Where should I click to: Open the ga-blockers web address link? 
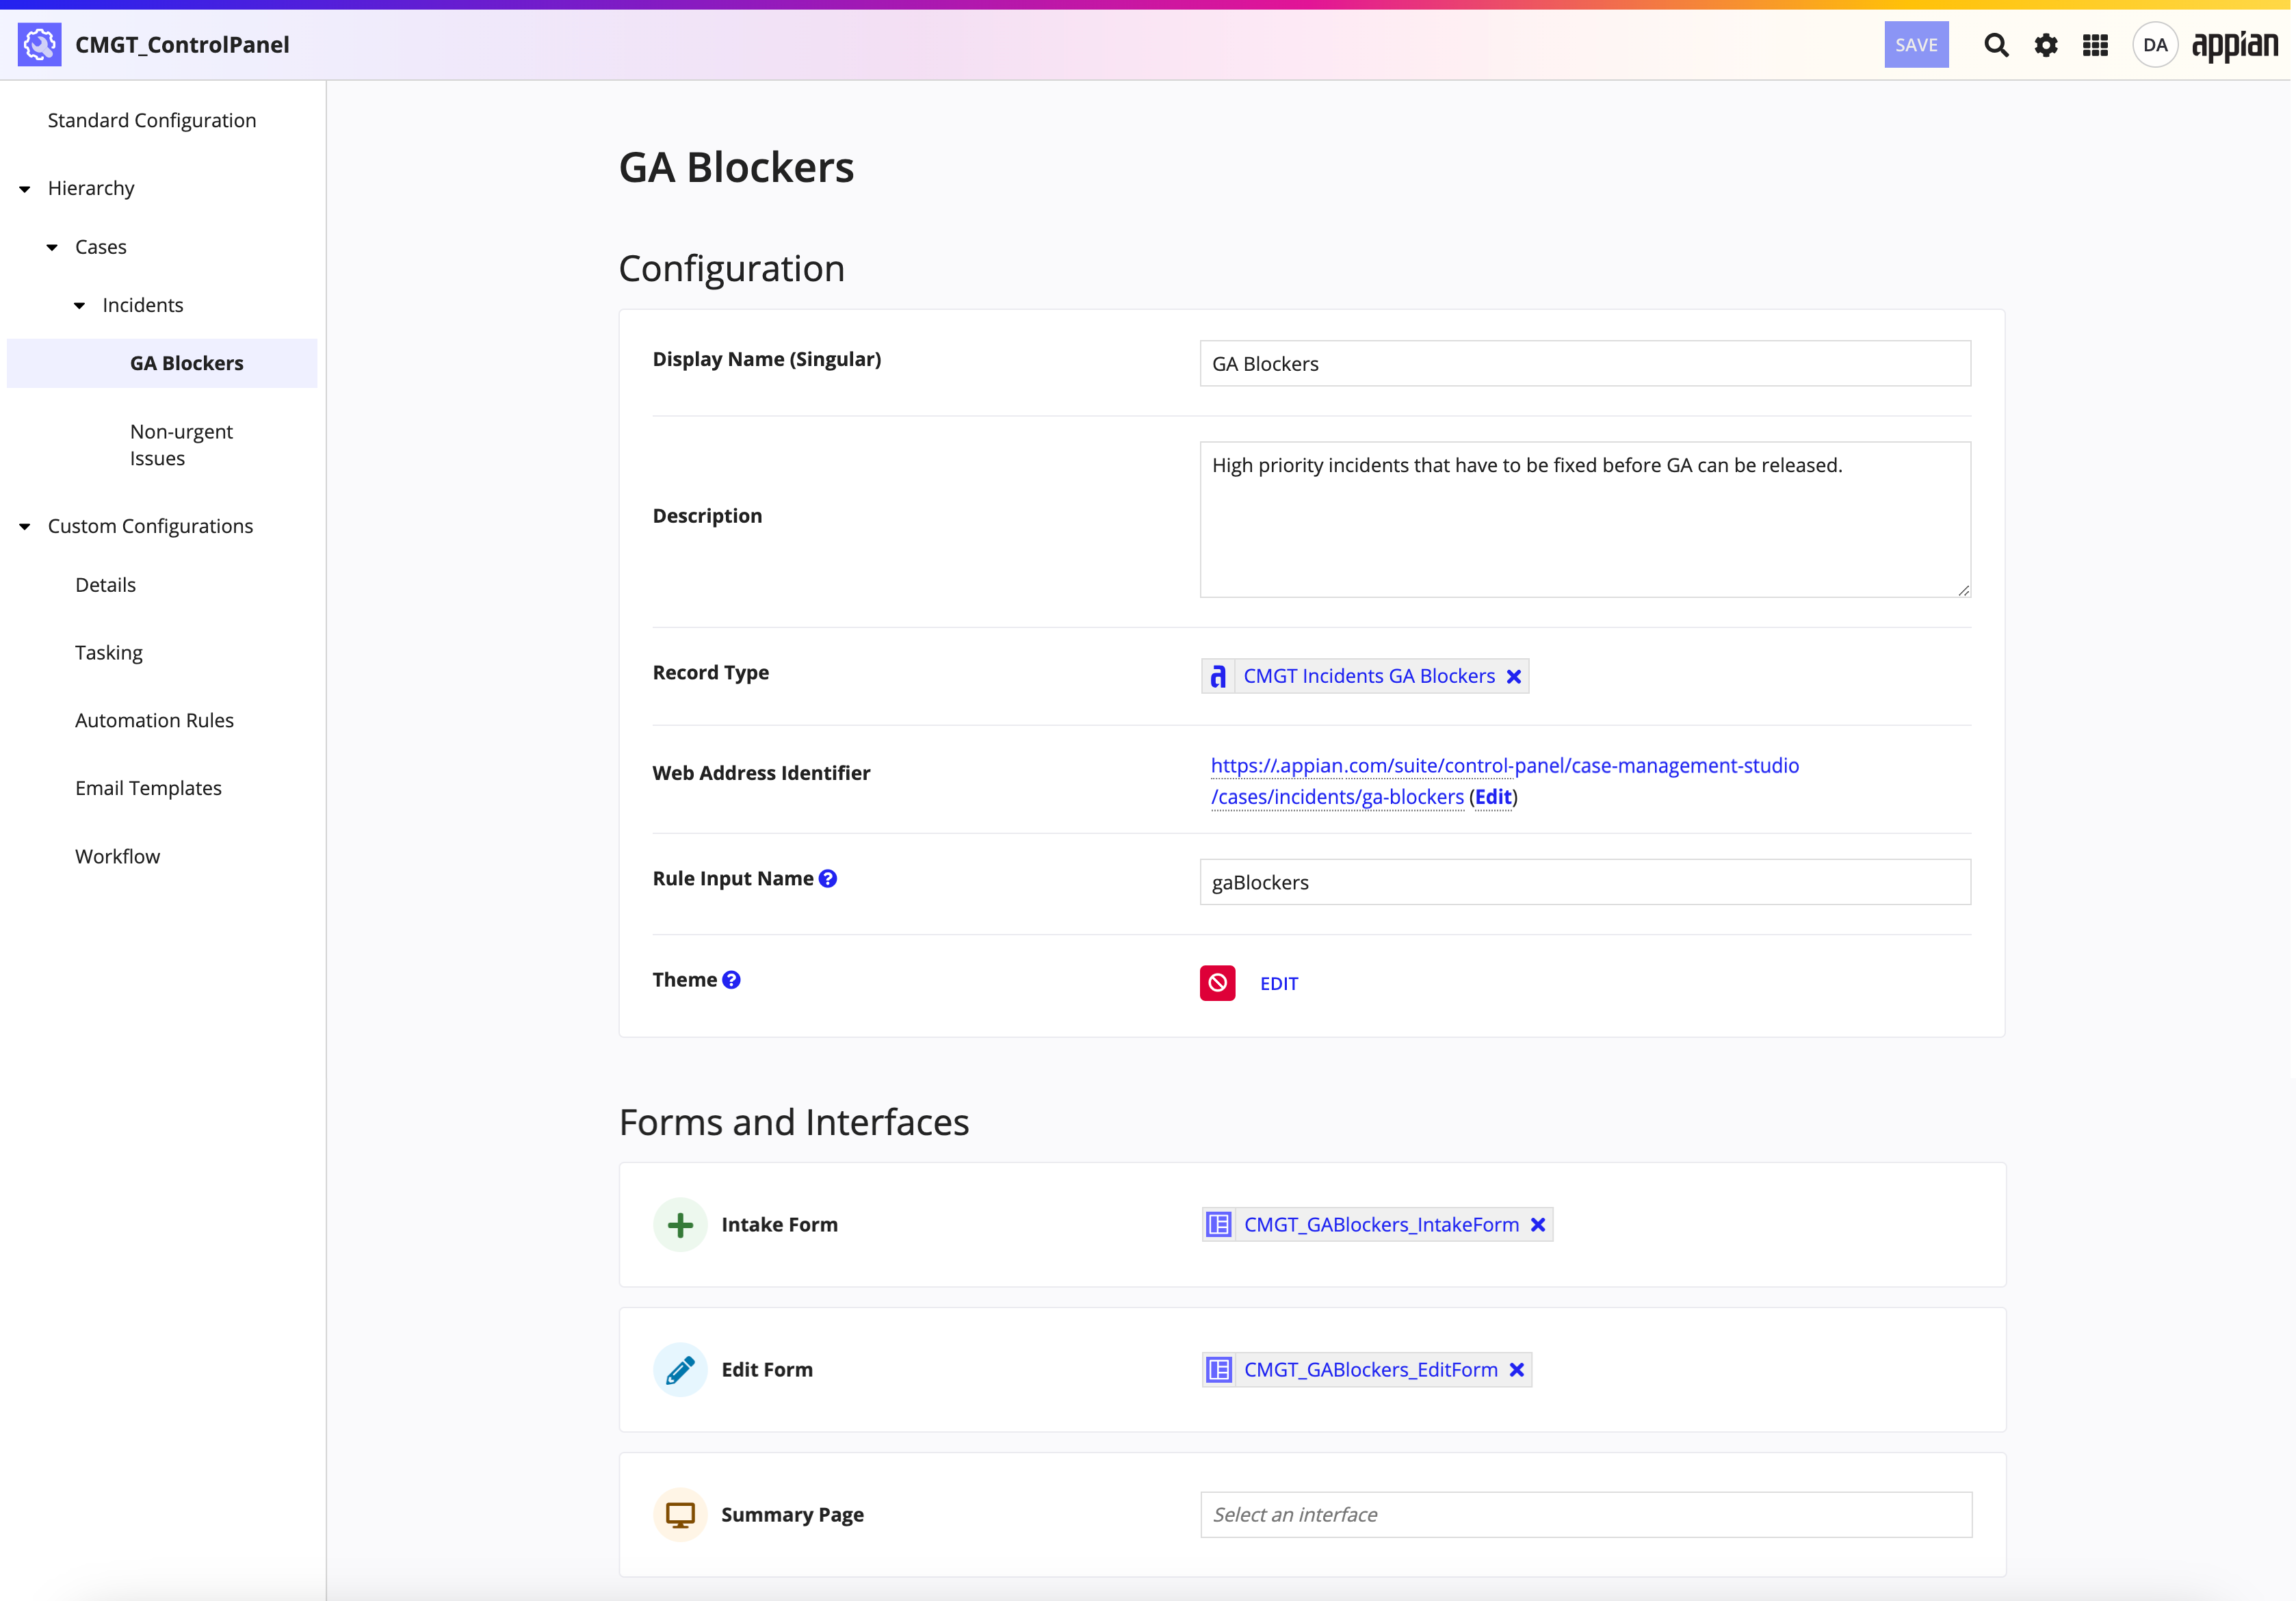pyautogui.click(x=1505, y=781)
